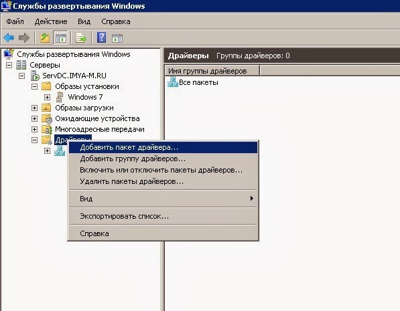This screenshot has height=311, width=400.
Task: Click the root Службы развертывания Windows tree icon
Action: point(9,54)
